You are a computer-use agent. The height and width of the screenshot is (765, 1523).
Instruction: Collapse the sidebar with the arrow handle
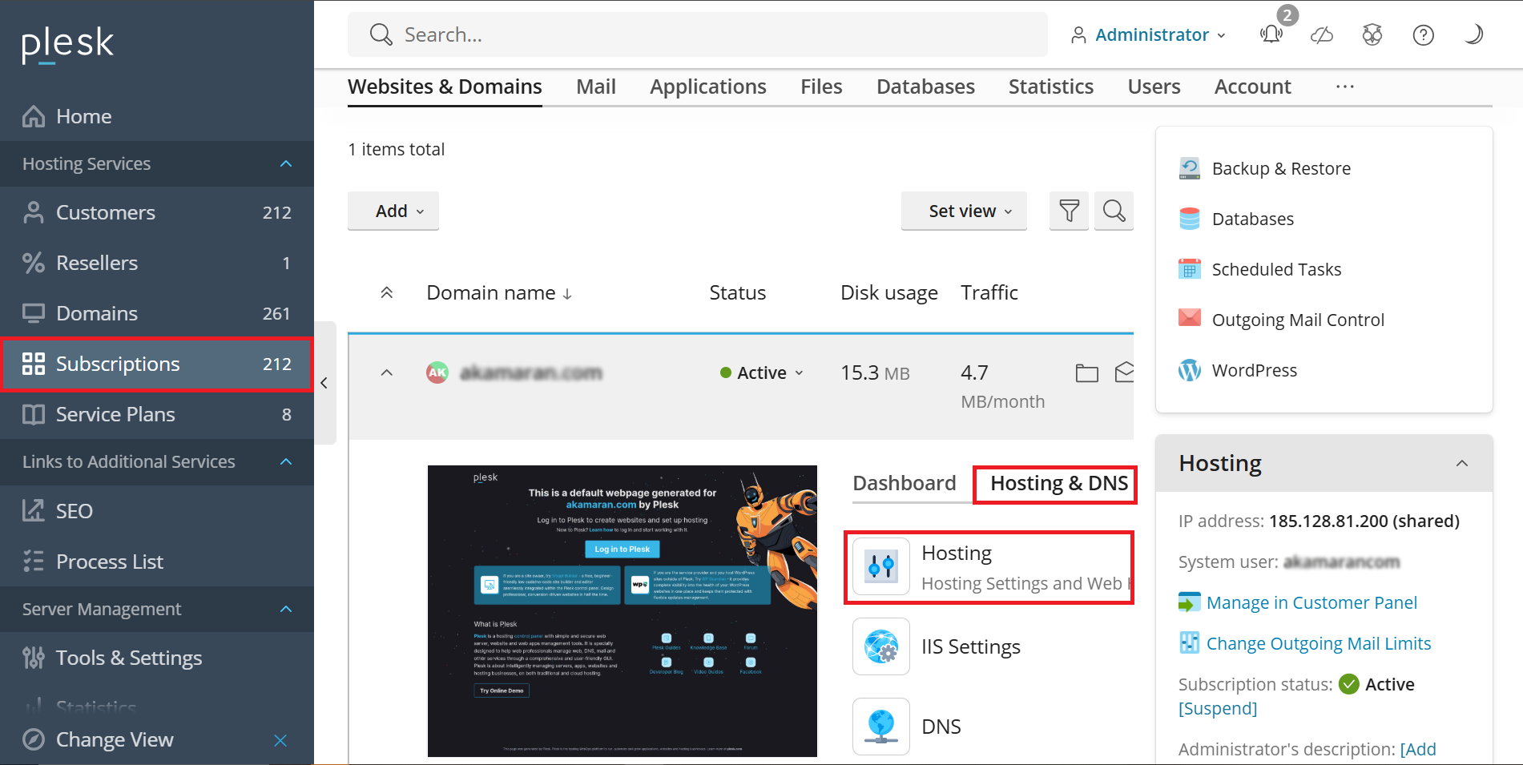324,383
